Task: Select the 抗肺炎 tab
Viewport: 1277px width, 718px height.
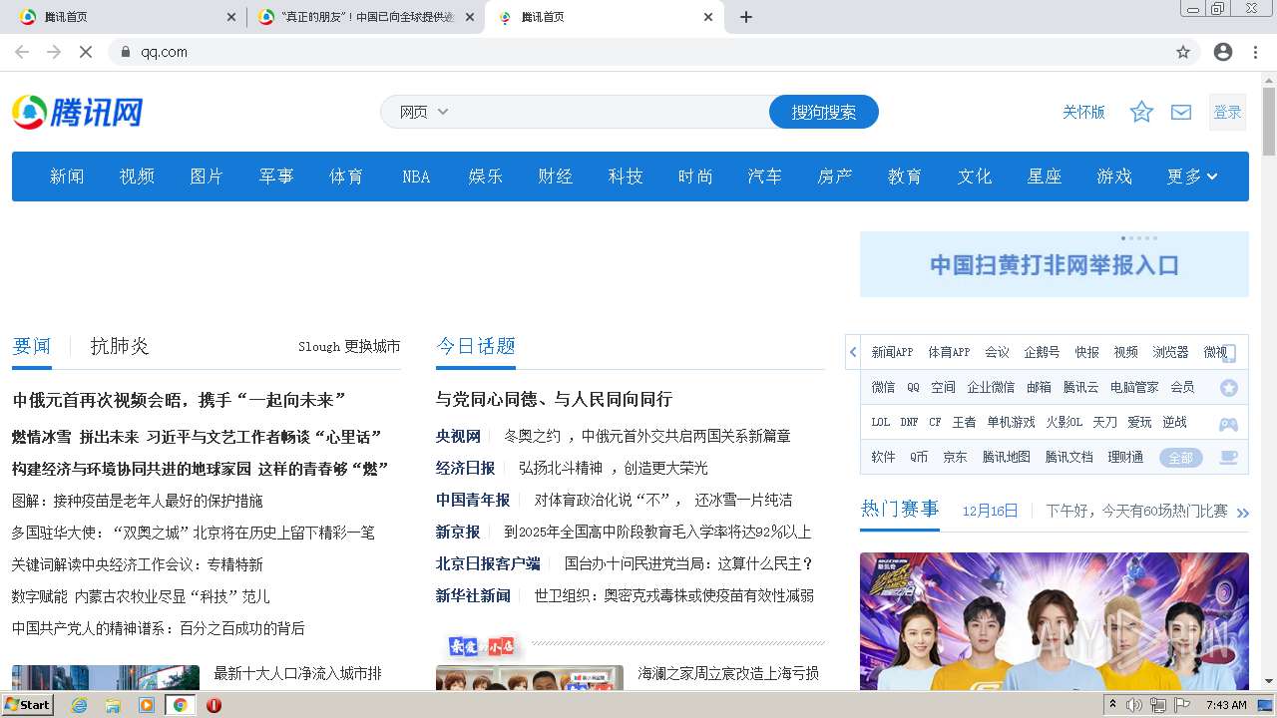Action: tap(120, 346)
